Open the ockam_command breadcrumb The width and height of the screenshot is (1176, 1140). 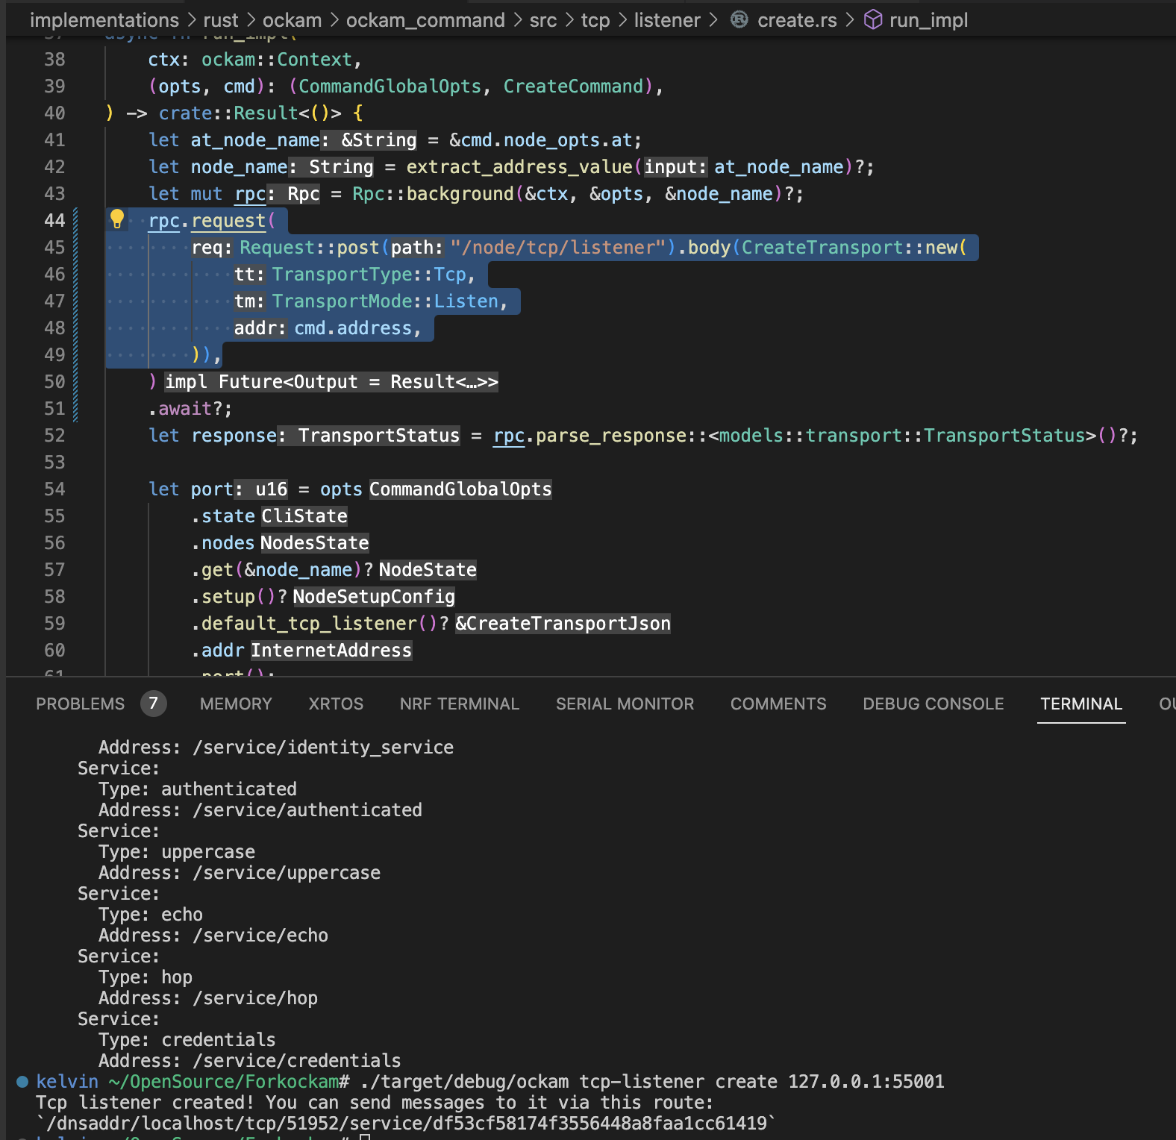point(425,20)
